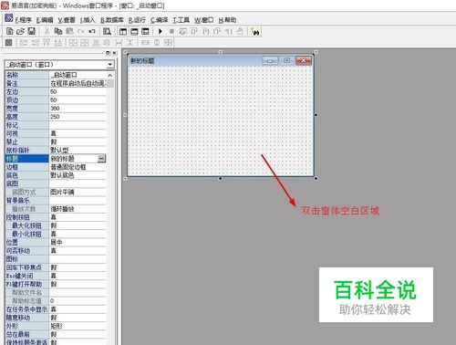This screenshot has height=345, width=456.
Task: Choose the 在任务条中显示 value 真
Action: click(78, 309)
